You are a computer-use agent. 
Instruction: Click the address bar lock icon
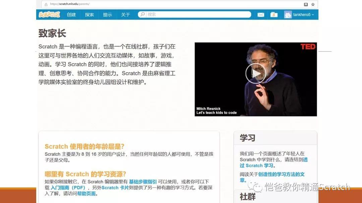coord(46,4)
